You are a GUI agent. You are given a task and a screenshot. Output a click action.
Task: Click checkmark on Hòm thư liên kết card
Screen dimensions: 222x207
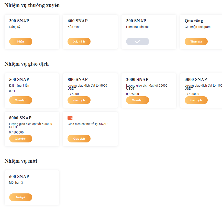click(138, 42)
